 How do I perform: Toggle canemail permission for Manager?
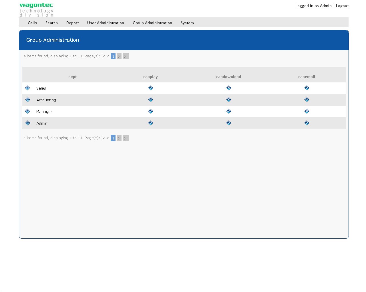pos(307,111)
